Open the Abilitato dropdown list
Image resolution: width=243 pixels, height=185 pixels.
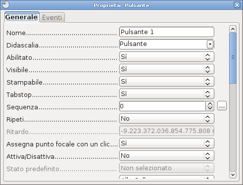(167, 57)
